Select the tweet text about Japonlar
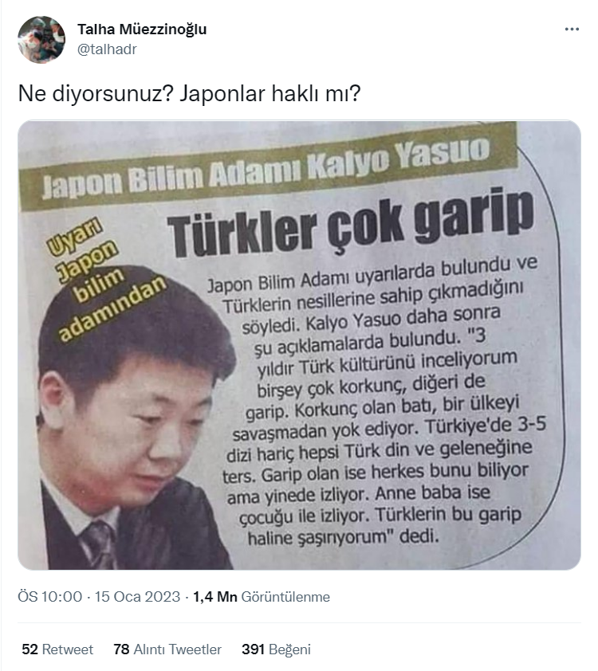Viewport: 598px width, 671px height. click(189, 93)
